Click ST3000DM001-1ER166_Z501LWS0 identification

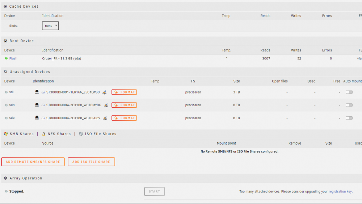[x=73, y=92]
